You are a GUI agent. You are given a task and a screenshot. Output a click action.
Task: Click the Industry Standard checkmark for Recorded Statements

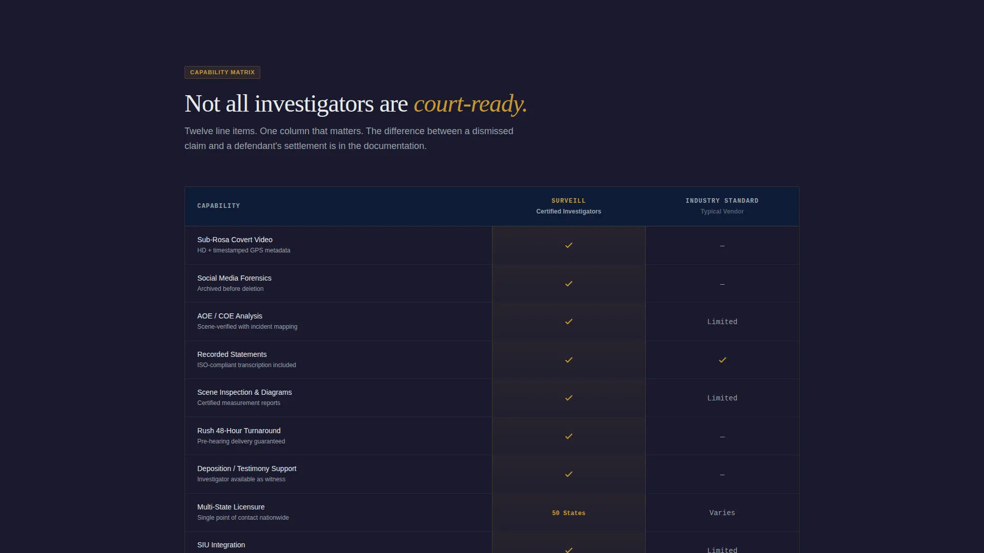click(722, 360)
